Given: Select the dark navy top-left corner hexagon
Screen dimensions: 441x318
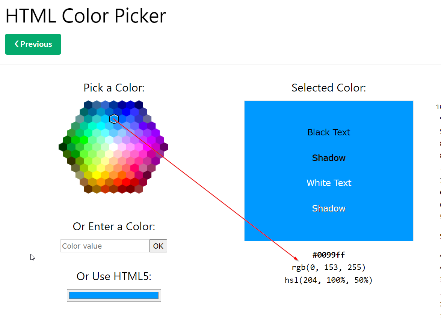Looking at the screenshot, I should click(88, 105).
